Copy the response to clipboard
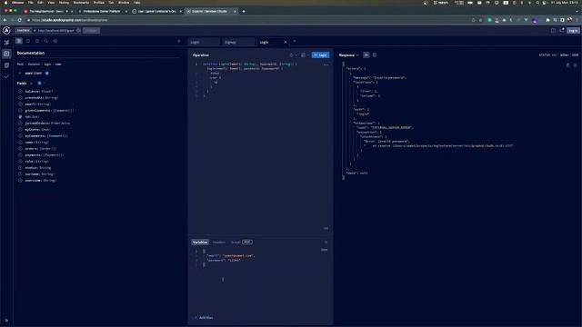The height and width of the screenshot is (327, 582). pyautogui.click(x=567, y=65)
